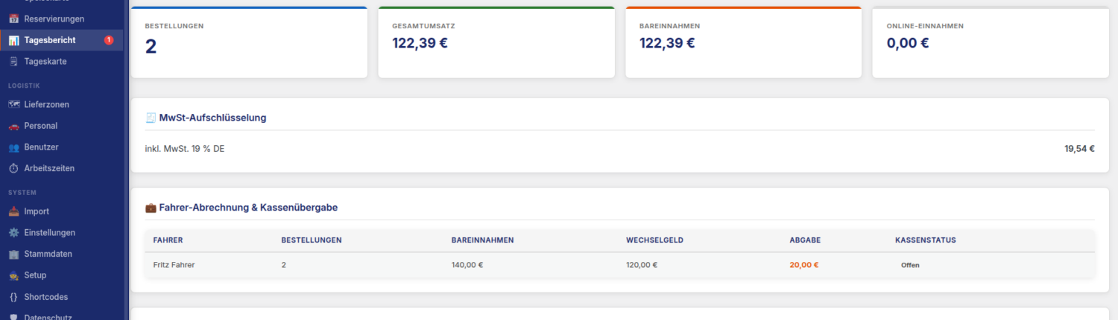The image size is (1118, 320).
Task: Click the Datenschutz shield icon
Action: click(13, 317)
